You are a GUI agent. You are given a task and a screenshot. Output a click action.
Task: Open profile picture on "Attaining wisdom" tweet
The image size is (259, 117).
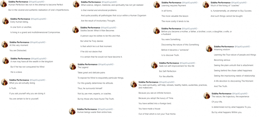[x=209, y=49]
